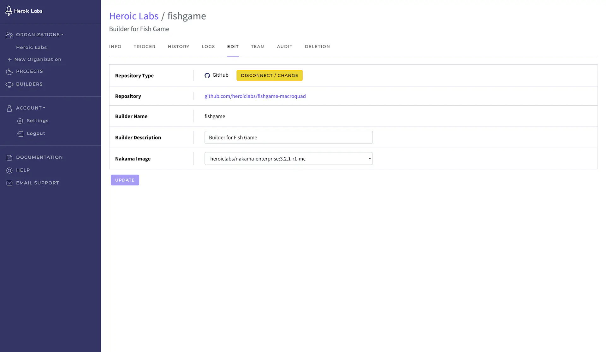Click the Logout arrow icon
The image size is (606, 352).
[20, 134]
